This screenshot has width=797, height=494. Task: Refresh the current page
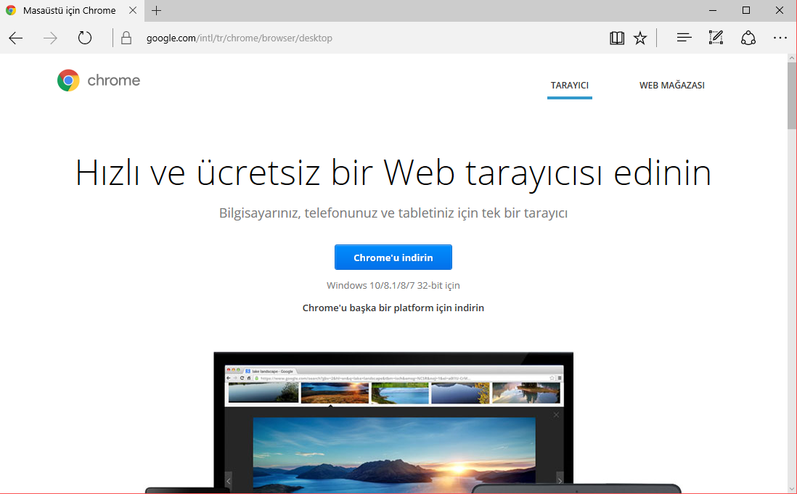pos(85,38)
